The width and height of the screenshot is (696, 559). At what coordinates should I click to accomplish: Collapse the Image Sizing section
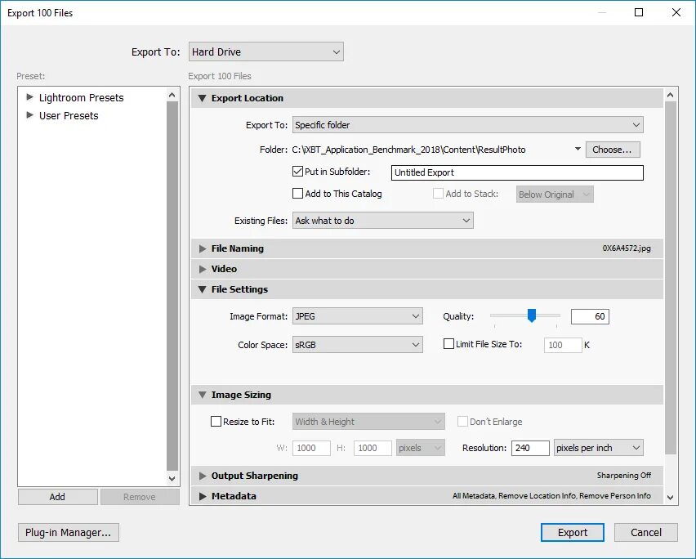pyautogui.click(x=202, y=395)
